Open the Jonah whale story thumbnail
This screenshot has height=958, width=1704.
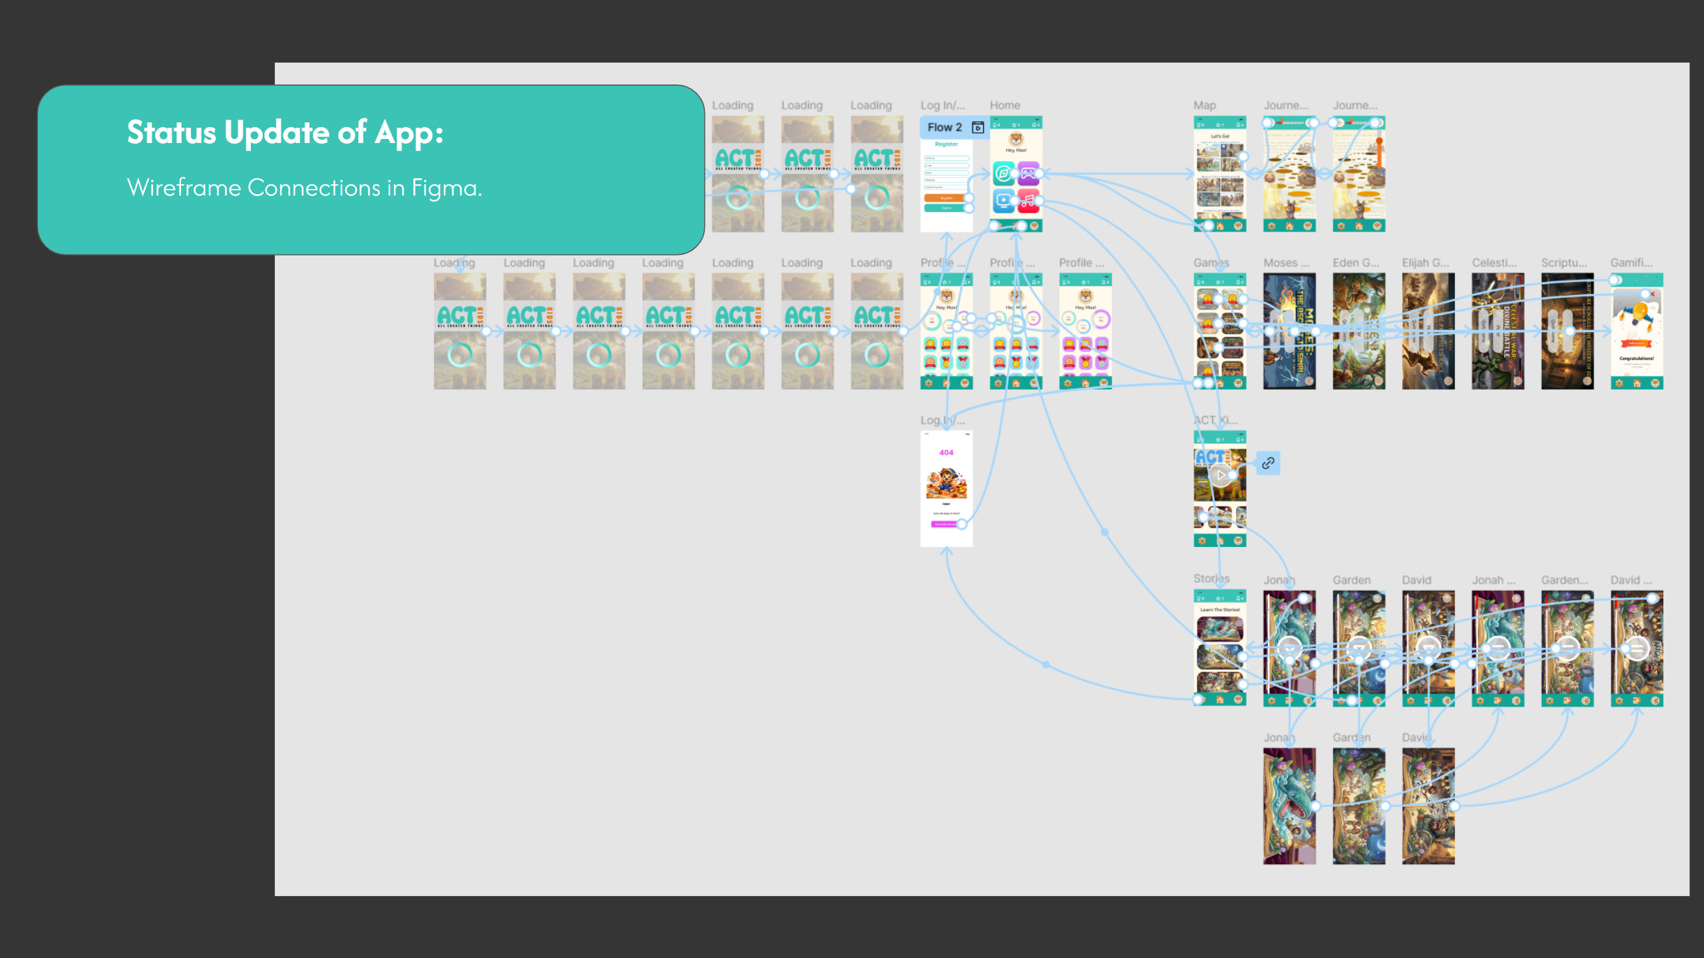click(1220, 629)
